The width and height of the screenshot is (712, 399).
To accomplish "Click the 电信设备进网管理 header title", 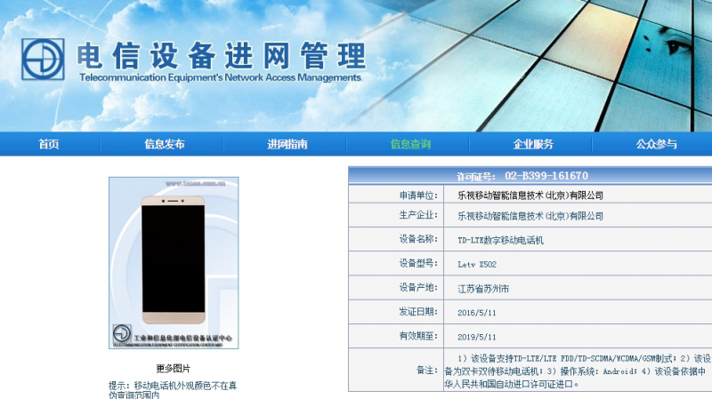I will (221, 55).
